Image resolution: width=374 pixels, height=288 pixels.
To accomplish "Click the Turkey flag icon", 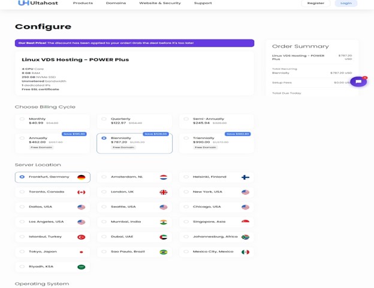I will pos(82,237).
